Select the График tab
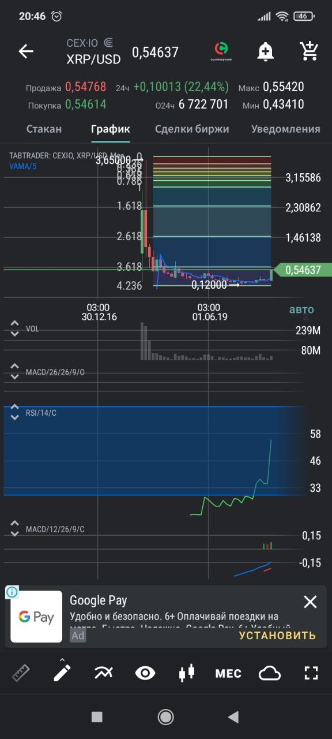Image resolution: width=332 pixels, height=739 pixels. (x=110, y=129)
